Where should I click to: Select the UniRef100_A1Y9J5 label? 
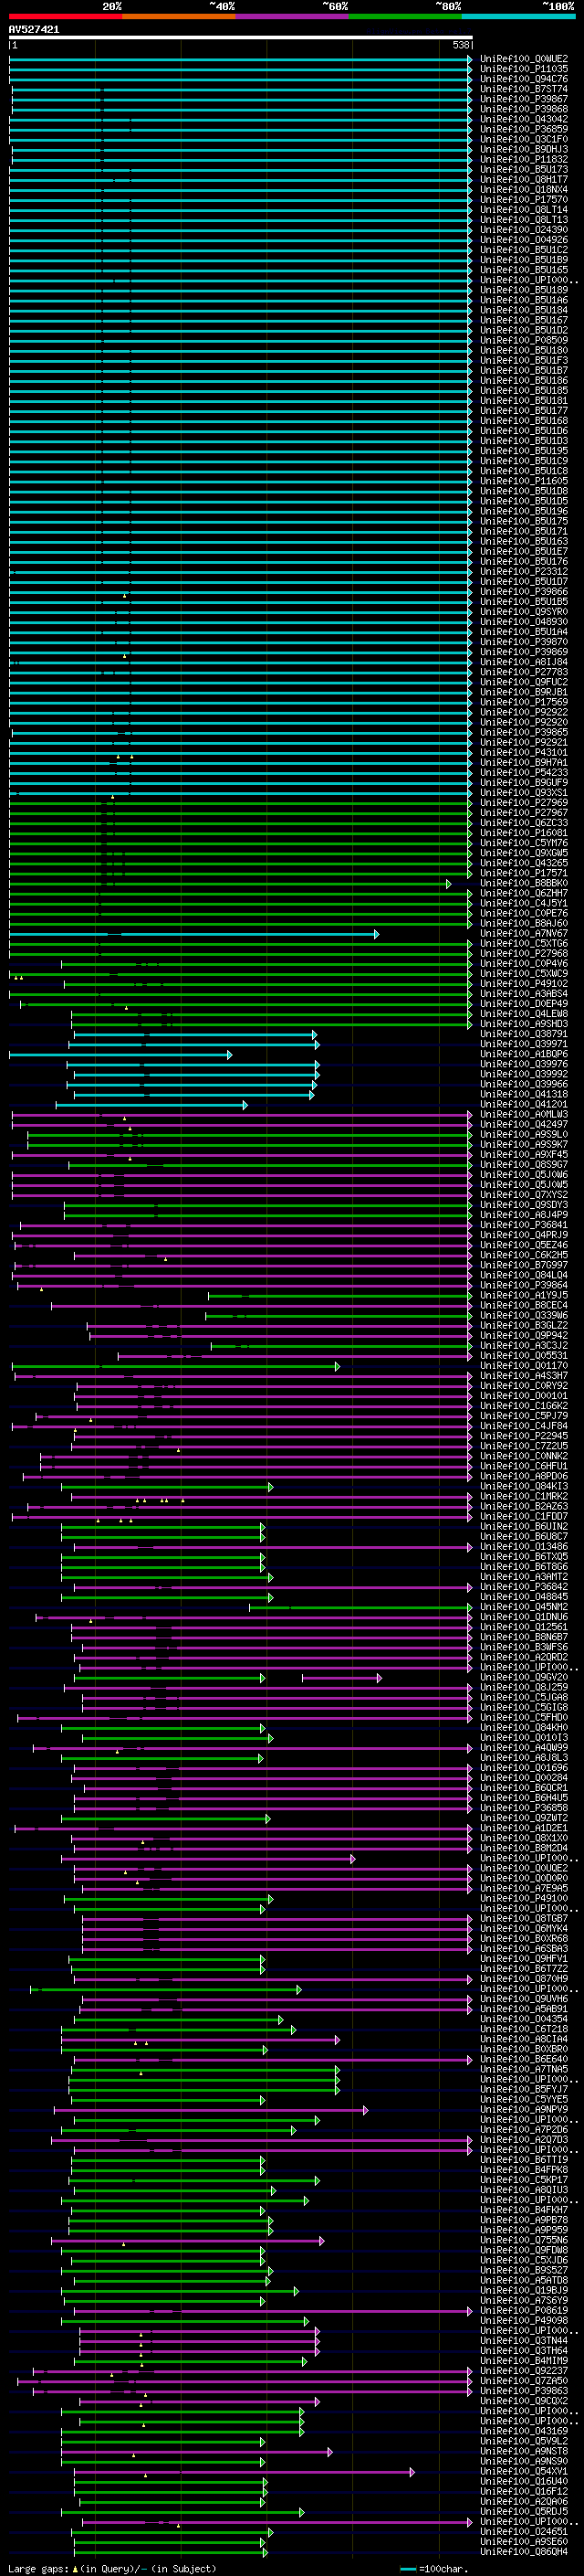pyautogui.click(x=524, y=1295)
